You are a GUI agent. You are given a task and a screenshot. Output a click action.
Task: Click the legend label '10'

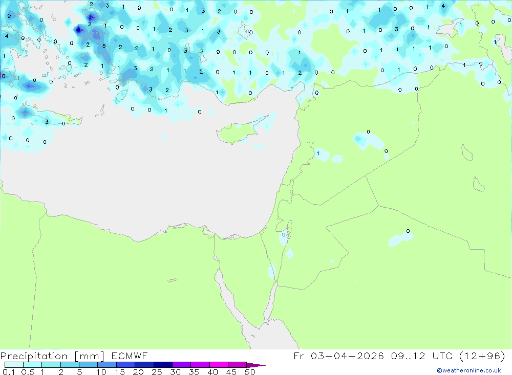[x=101, y=372]
